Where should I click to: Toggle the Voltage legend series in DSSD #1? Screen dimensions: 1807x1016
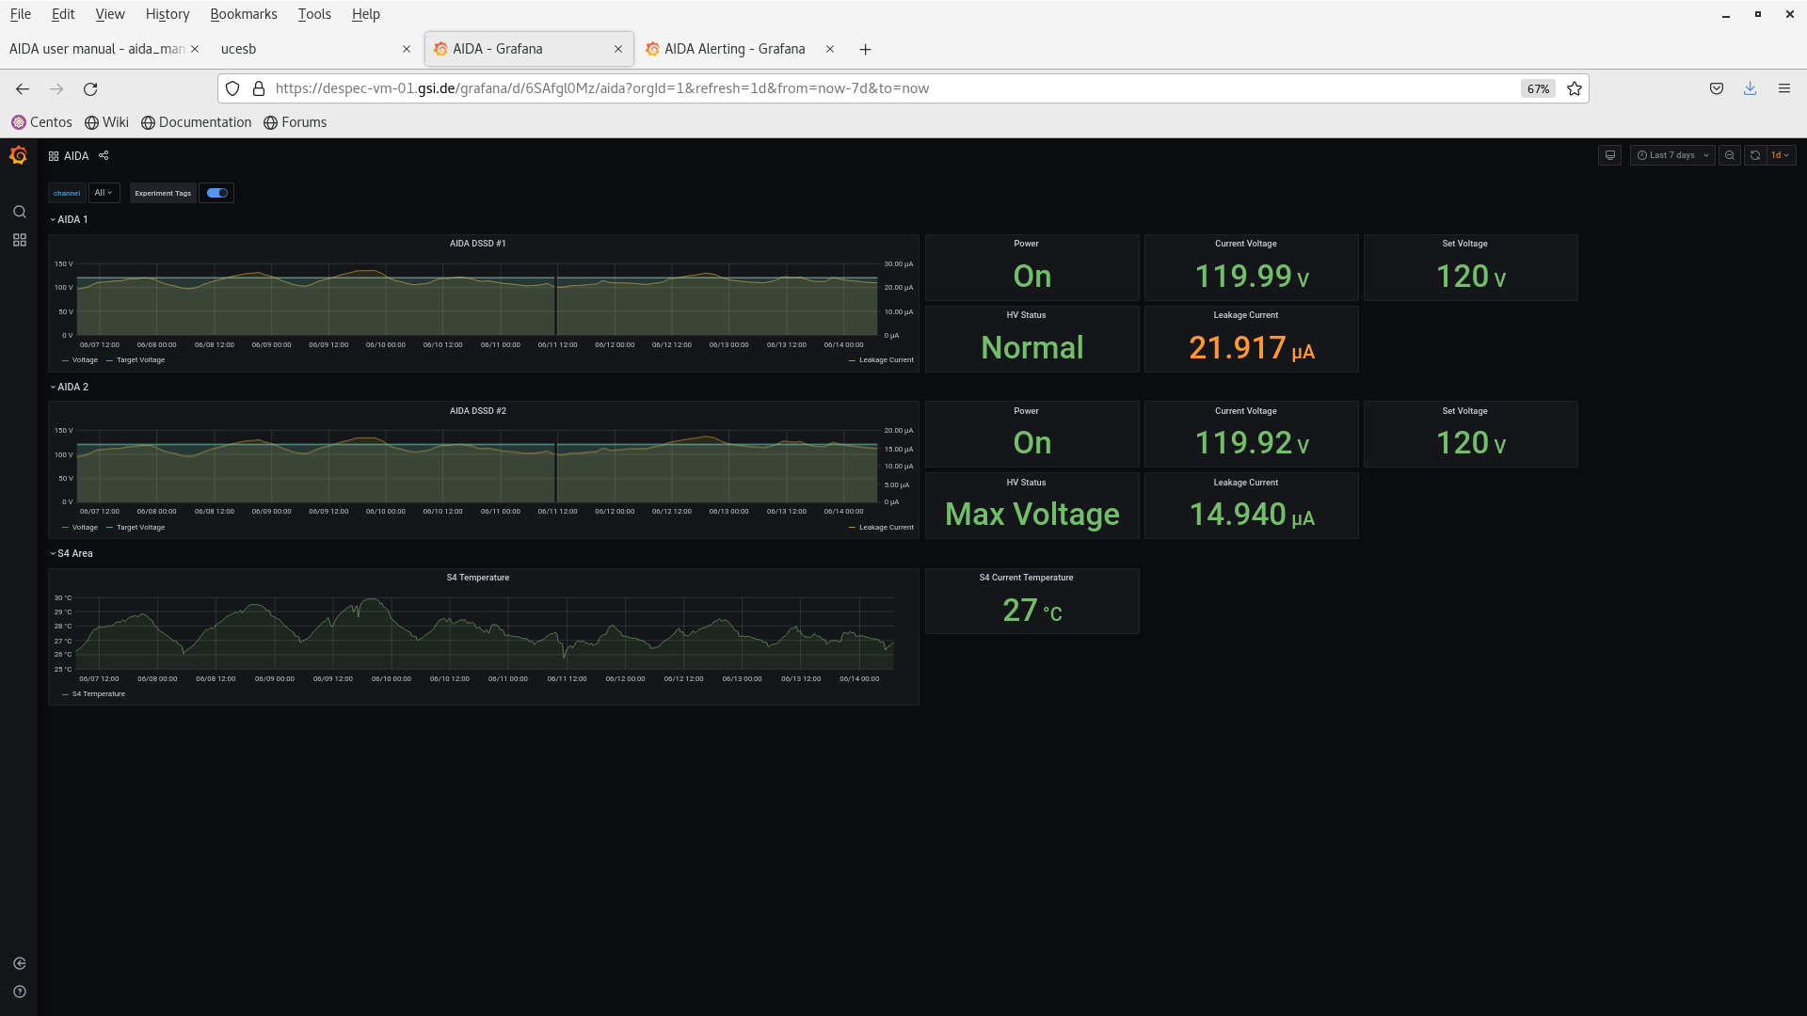point(84,360)
